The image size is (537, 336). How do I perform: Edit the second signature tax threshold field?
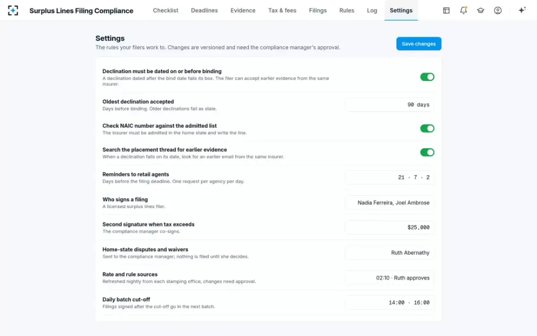coord(389,228)
